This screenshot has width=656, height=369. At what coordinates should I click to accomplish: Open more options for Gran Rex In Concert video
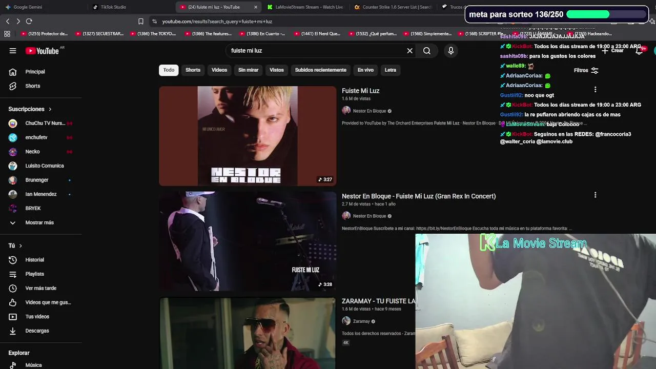click(x=595, y=195)
